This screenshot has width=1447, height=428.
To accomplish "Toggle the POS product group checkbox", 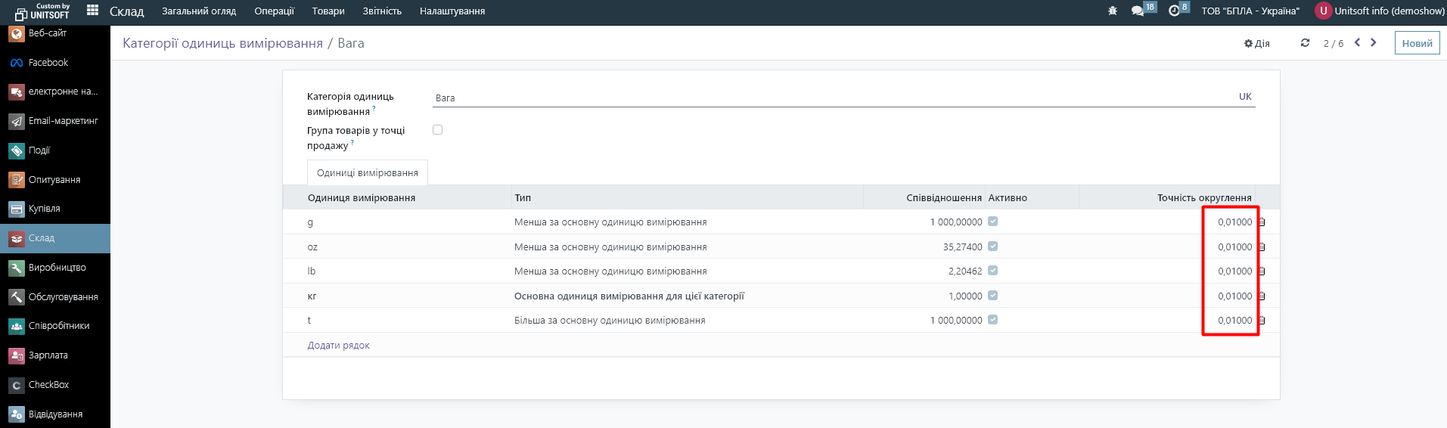I will coord(437,130).
